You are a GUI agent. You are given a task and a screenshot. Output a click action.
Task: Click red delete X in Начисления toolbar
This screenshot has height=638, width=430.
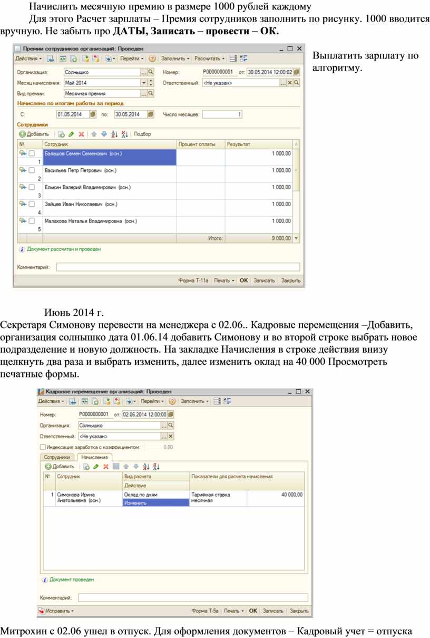tap(106, 467)
